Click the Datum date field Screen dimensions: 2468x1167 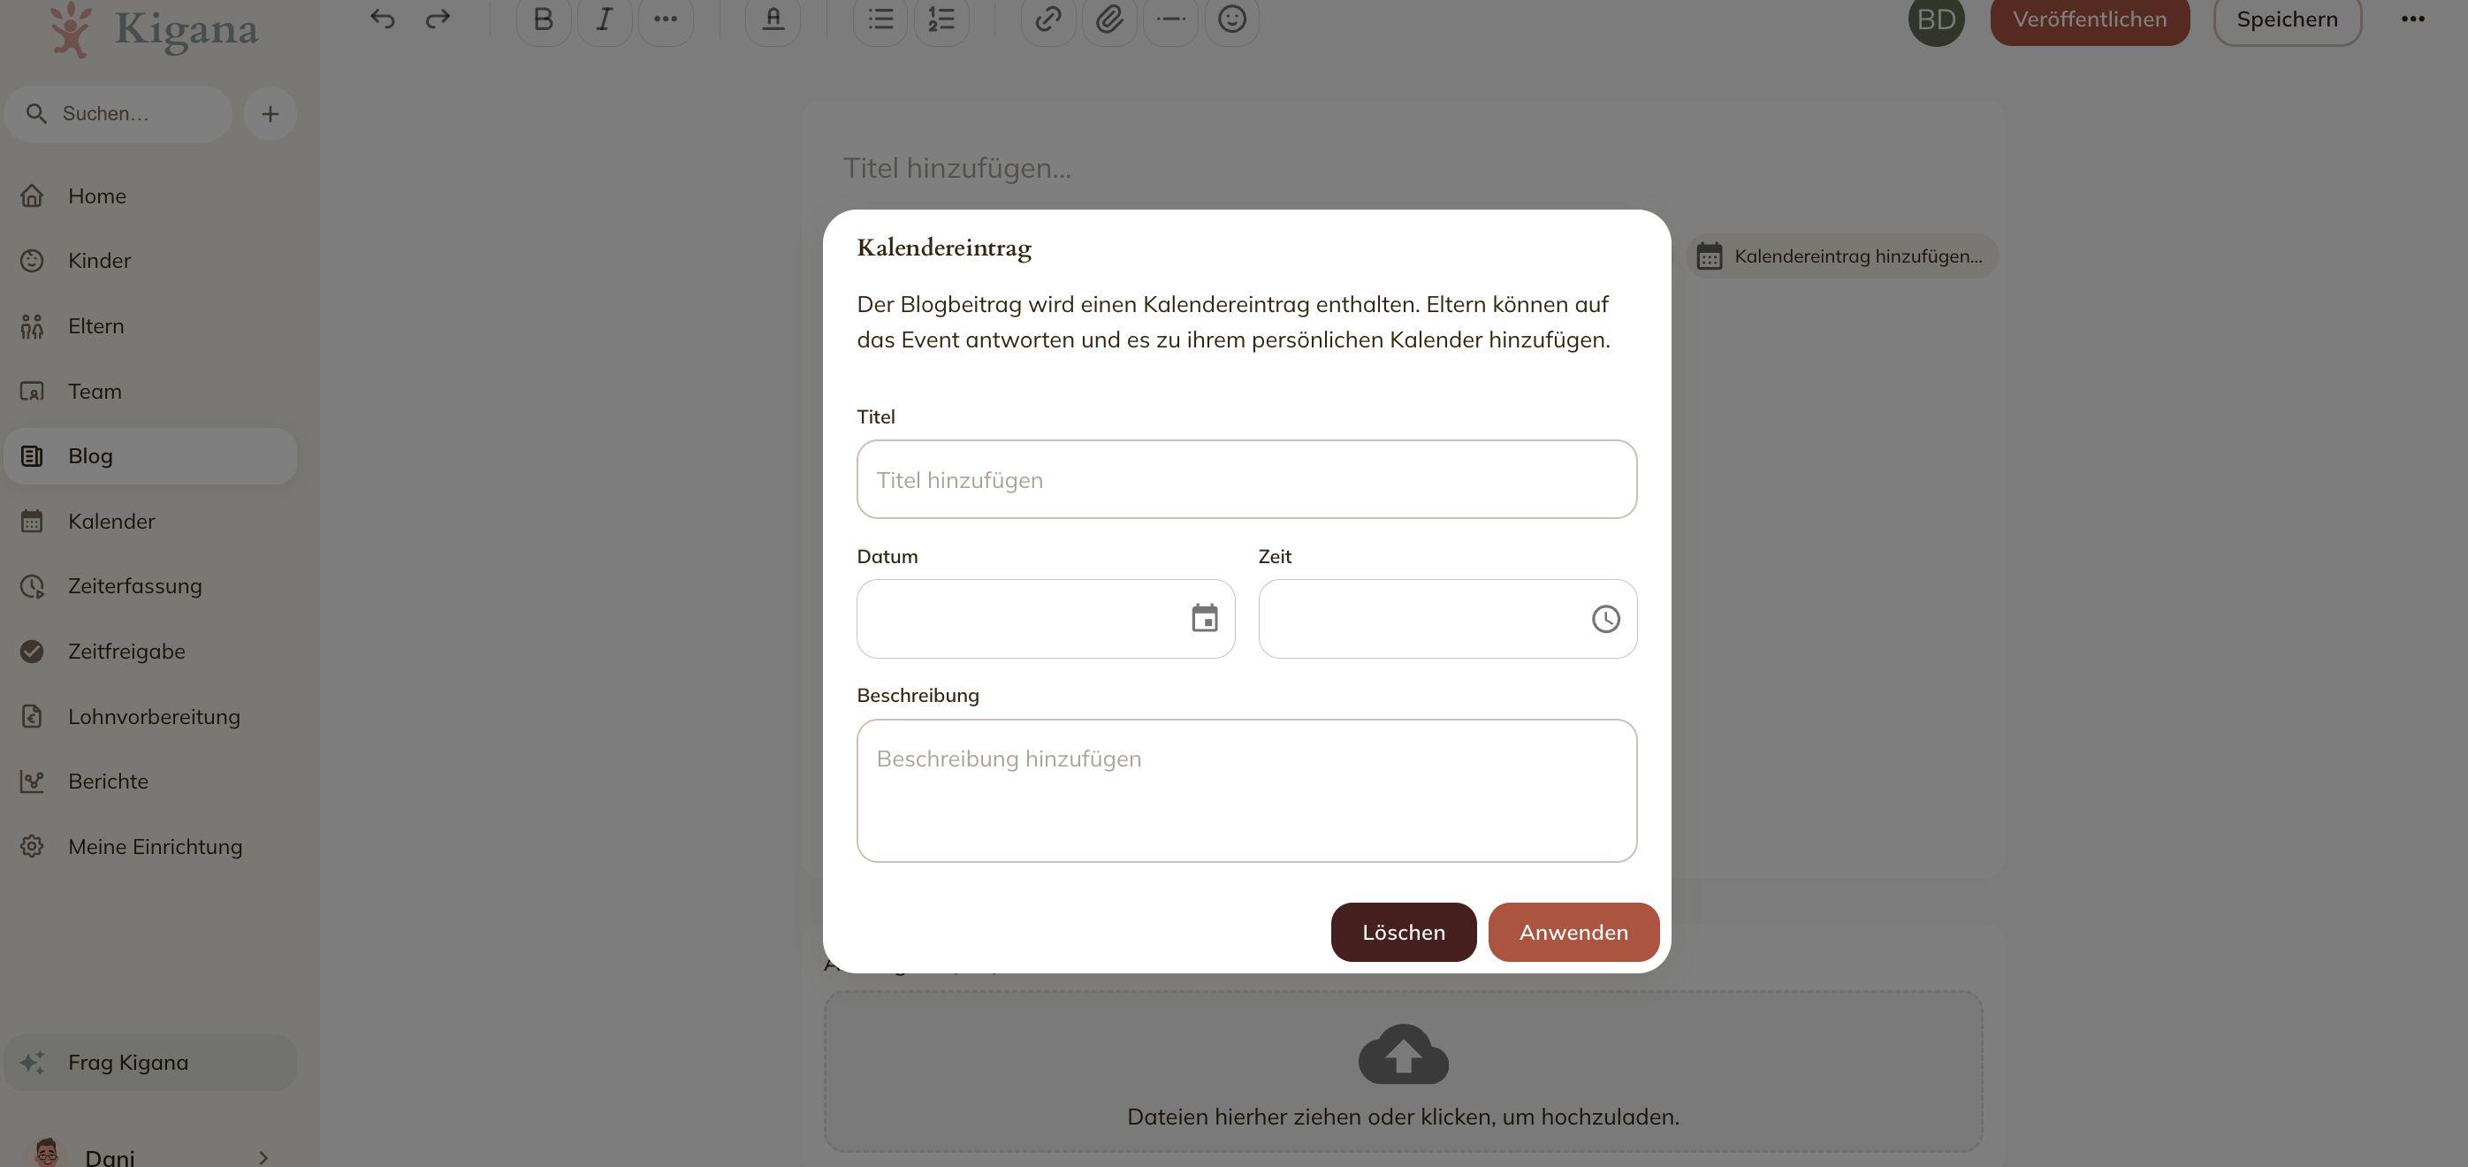click(x=1045, y=618)
